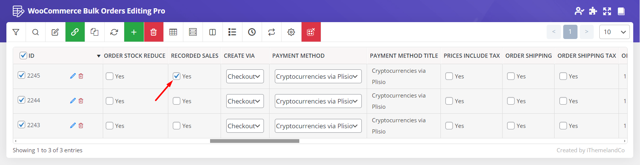Click the red trash delete toolbar button

coord(154,32)
